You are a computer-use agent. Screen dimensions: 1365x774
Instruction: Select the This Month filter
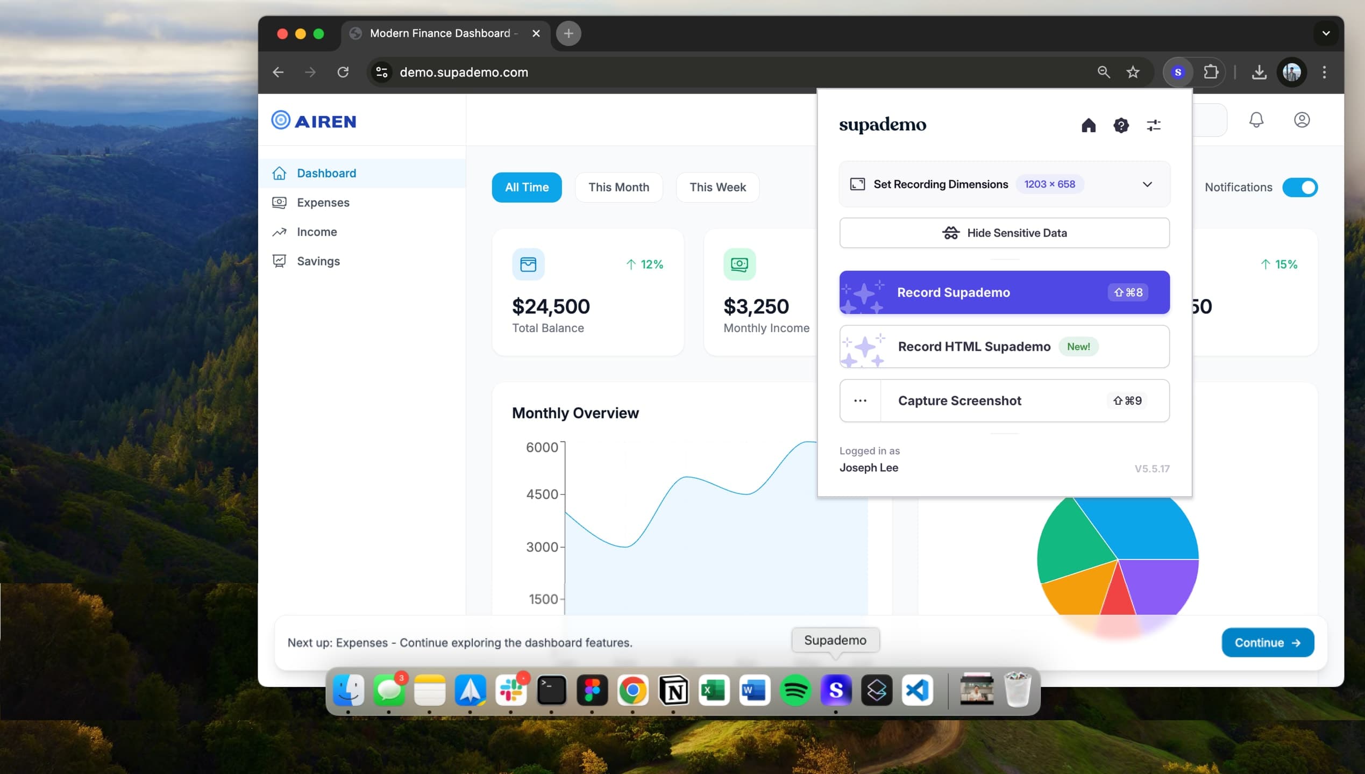coord(618,188)
